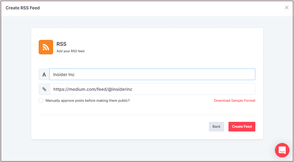Click the "Manually approve posts" label text

point(88,101)
